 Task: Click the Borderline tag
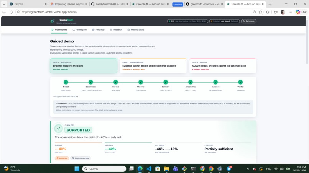point(62,158)
